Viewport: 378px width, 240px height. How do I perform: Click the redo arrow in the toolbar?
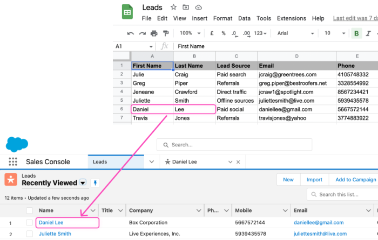point(142,33)
